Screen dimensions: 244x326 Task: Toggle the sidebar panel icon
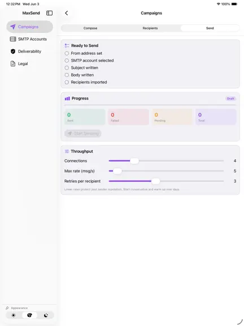(49, 13)
